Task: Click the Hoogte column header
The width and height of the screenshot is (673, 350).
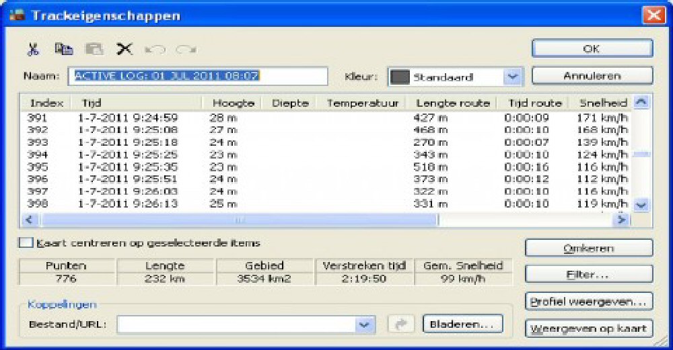Action: pos(233,103)
